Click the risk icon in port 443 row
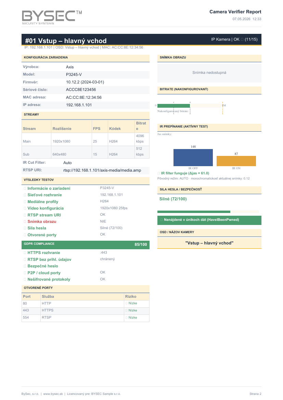 [x=126, y=310]
